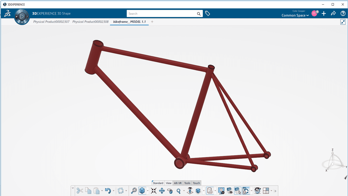The image size is (348, 196).
Task: Click the Undo arrow icon
Action: (x=108, y=191)
